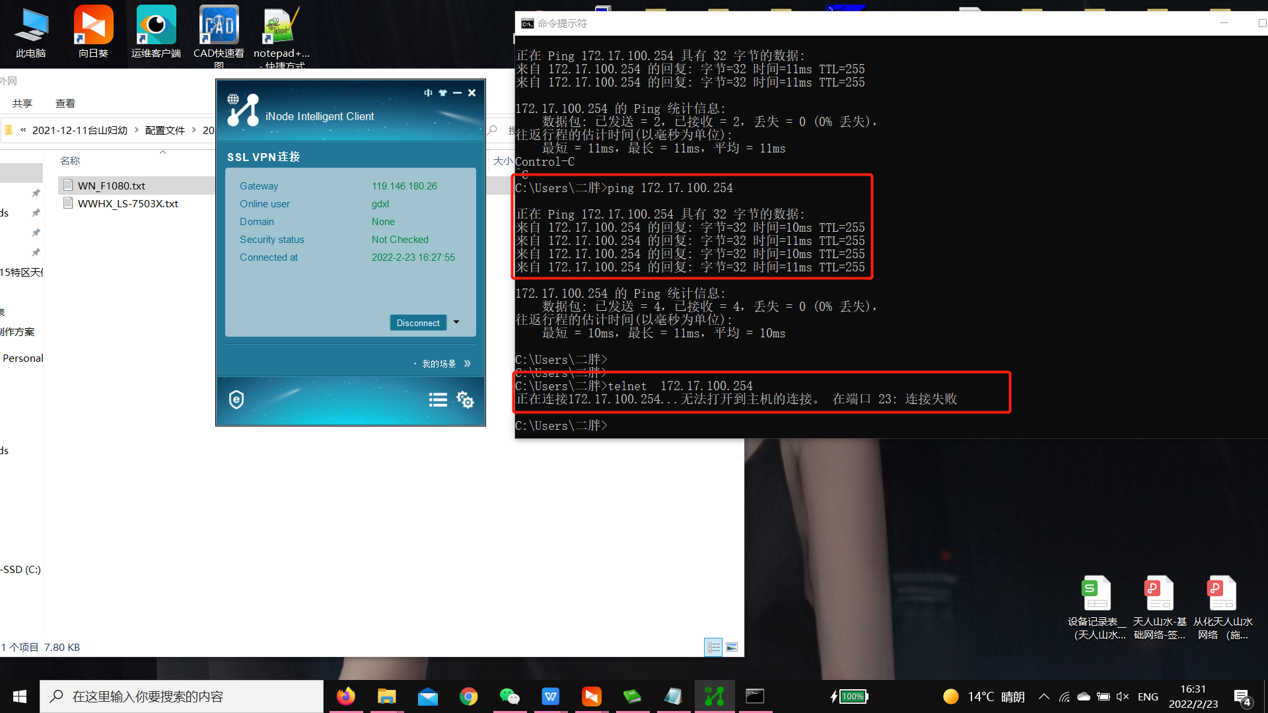The image size is (1268, 713).
Task: Open WeChat from the taskbar
Action: 509,696
